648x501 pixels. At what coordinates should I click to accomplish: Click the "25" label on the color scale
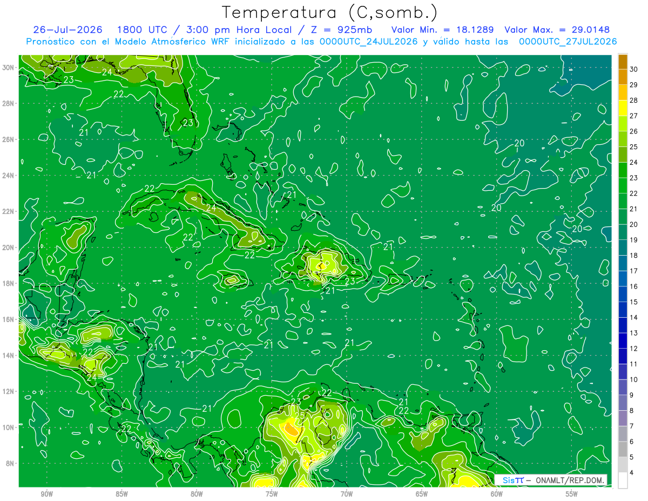point(634,147)
